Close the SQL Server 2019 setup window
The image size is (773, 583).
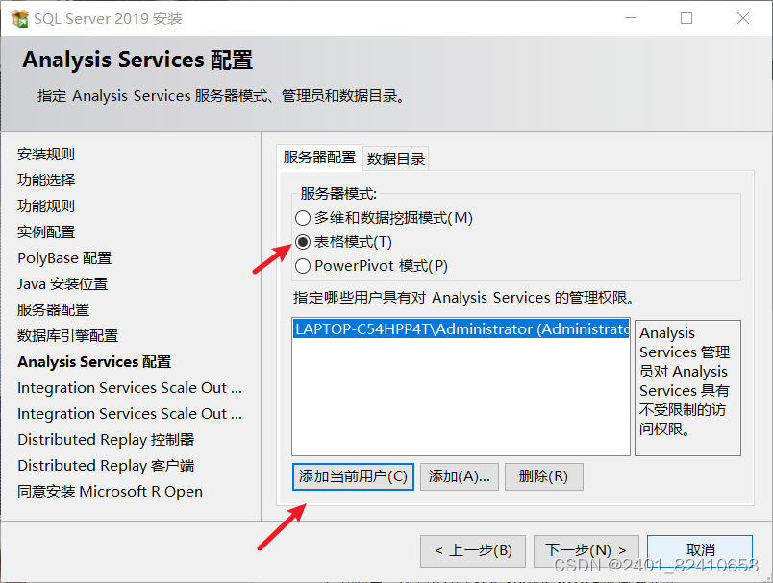pos(743,18)
